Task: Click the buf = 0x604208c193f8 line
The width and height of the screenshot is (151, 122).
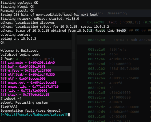Action: point(23,67)
